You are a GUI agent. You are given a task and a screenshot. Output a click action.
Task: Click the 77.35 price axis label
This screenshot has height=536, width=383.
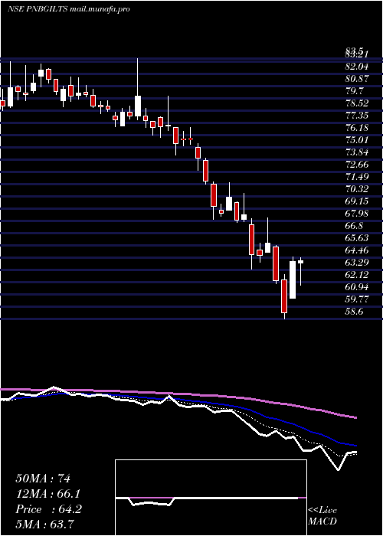tap(356, 116)
